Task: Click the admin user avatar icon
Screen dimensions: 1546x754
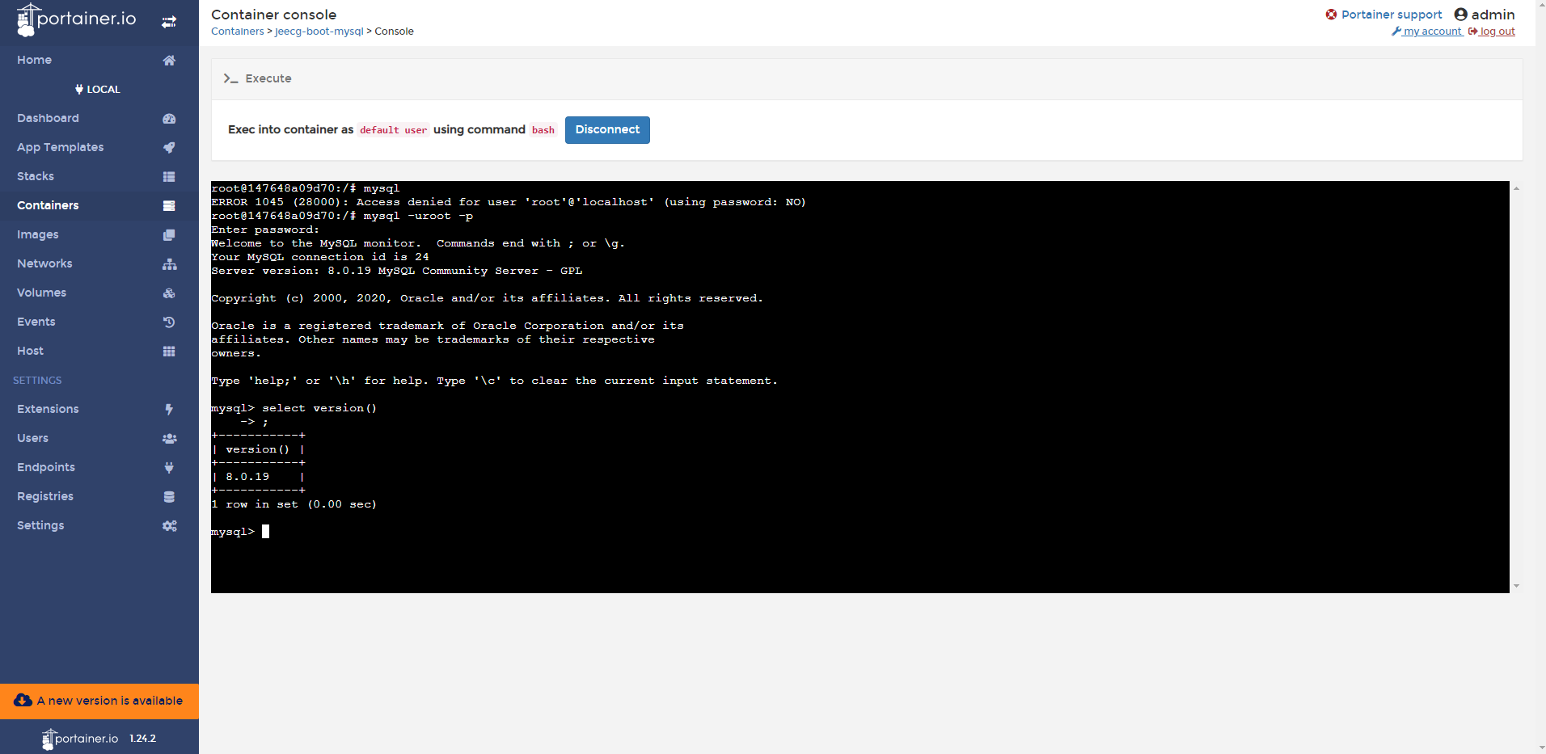Action: tap(1460, 15)
